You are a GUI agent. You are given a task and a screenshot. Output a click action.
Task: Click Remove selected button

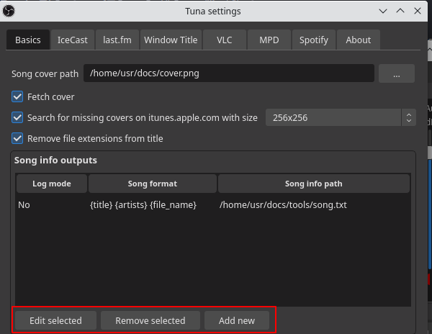150,320
